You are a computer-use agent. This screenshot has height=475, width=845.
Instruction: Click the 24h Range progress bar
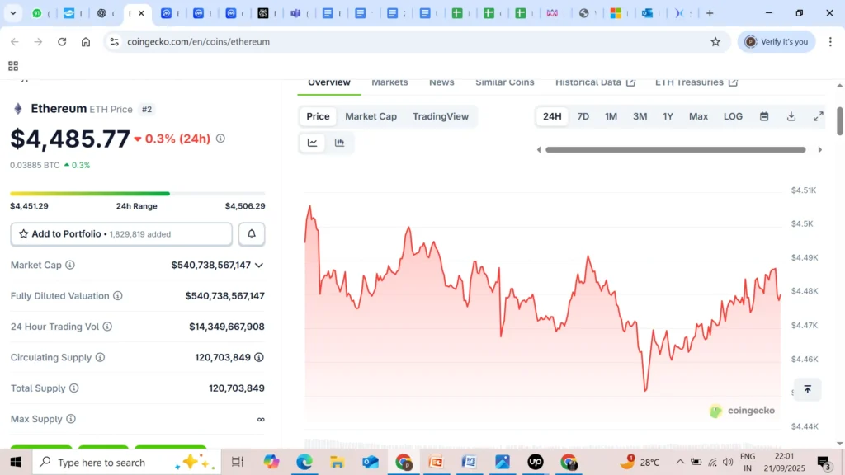pos(138,193)
